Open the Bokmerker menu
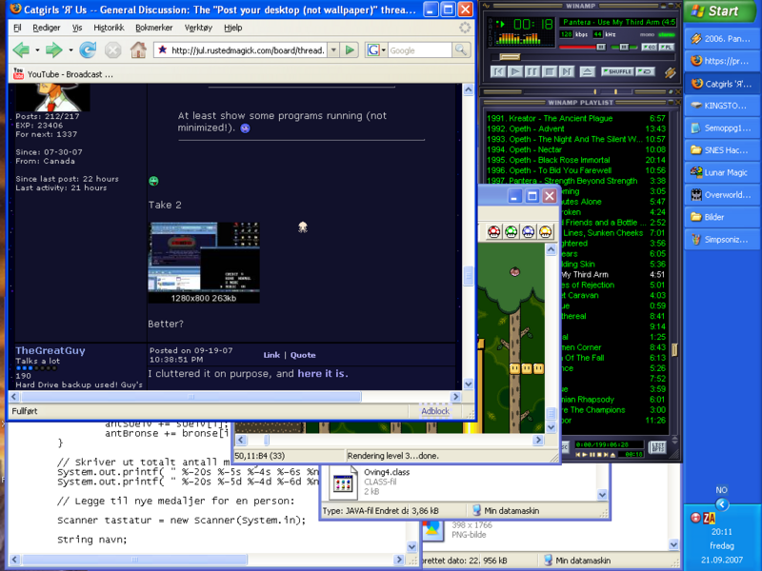Viewport: 762px width, 571px height. [153, 28]
